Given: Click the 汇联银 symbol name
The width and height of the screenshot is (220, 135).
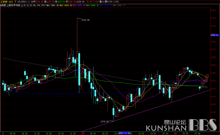Looking at the screenshot, I should click(x=4, y=2).
